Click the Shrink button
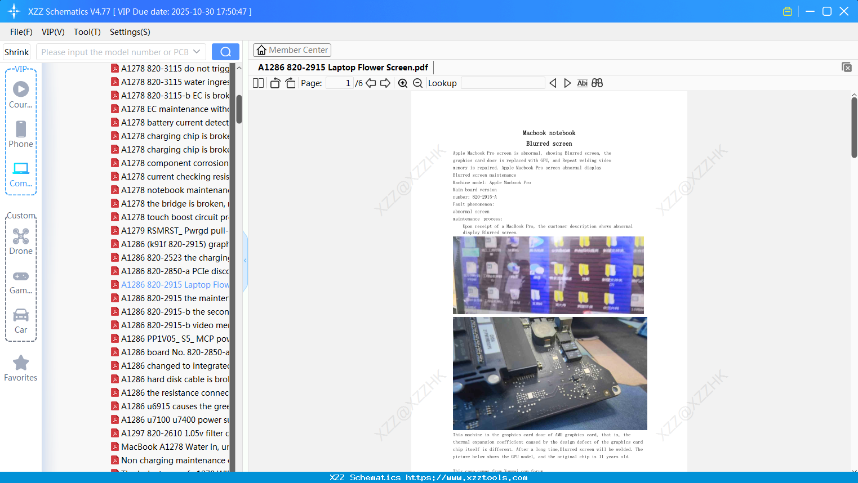 coord(16,52)
